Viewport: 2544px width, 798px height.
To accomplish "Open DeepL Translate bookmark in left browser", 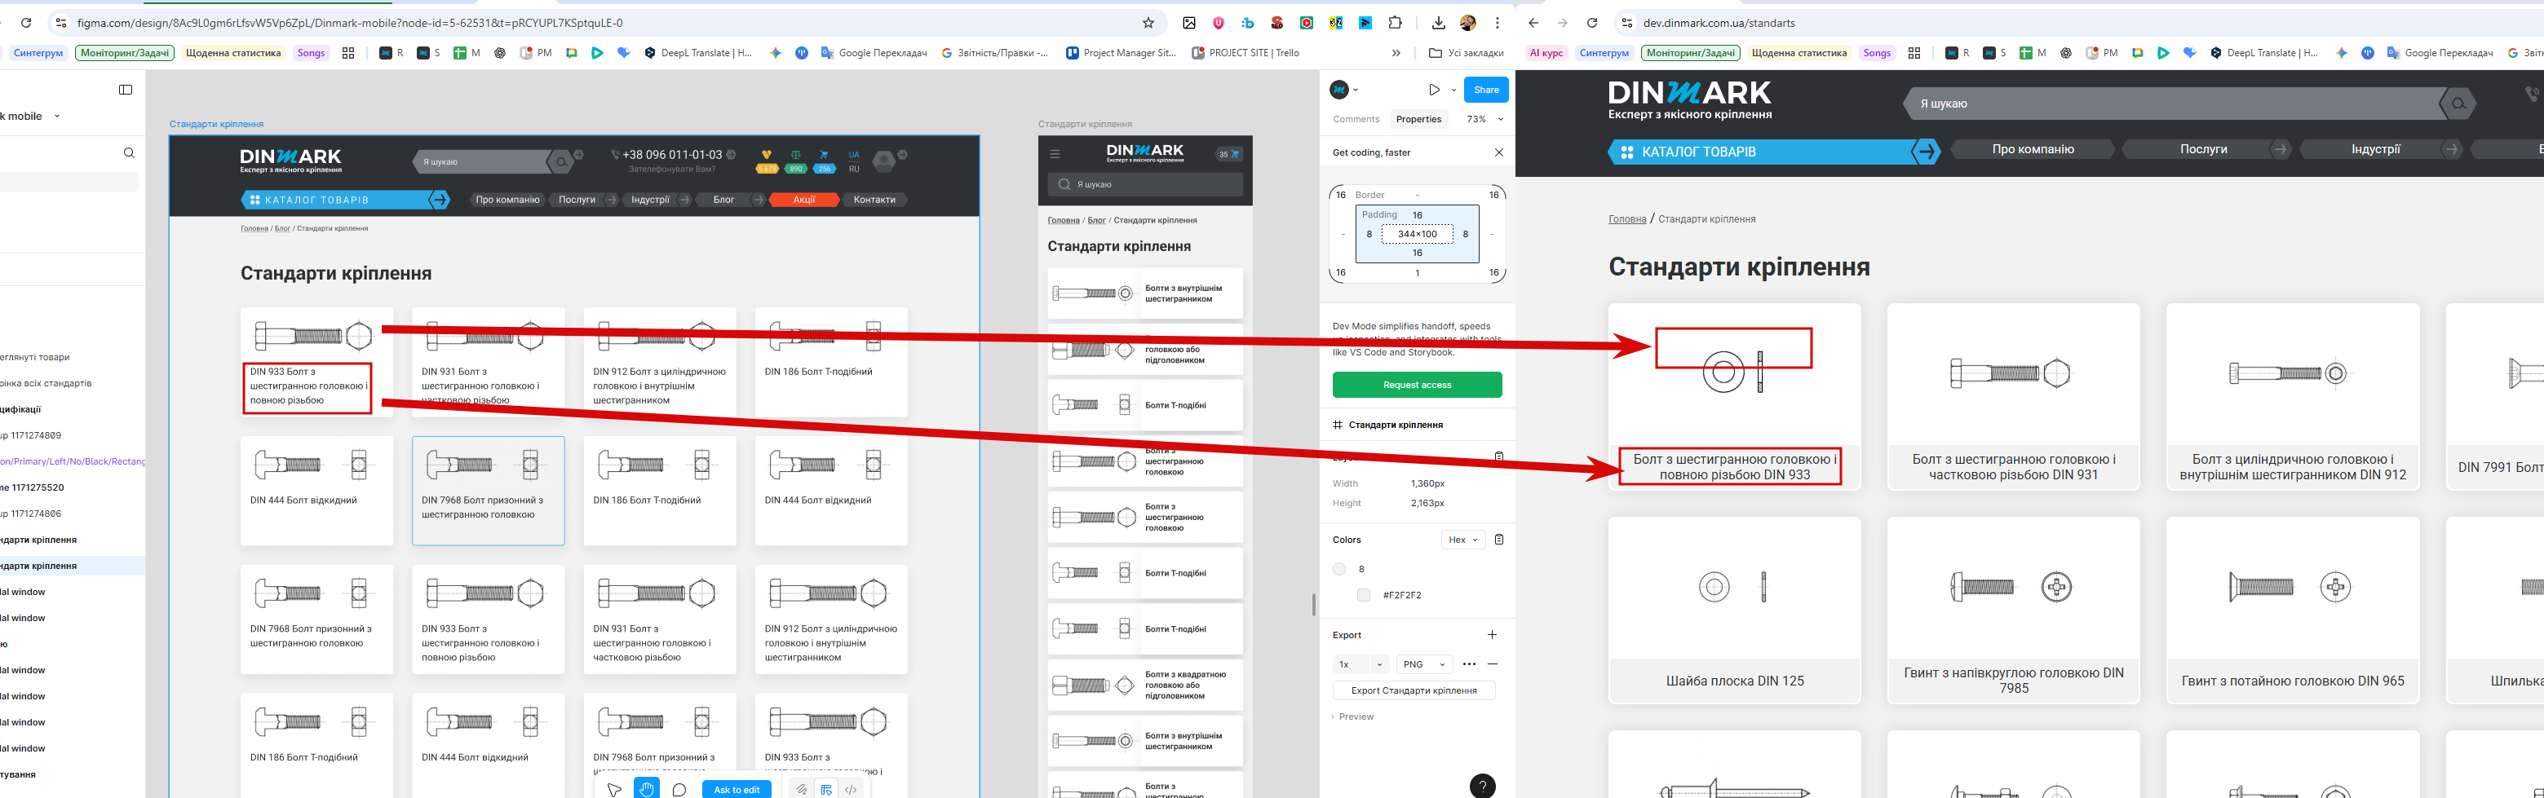I will point(698,53).
